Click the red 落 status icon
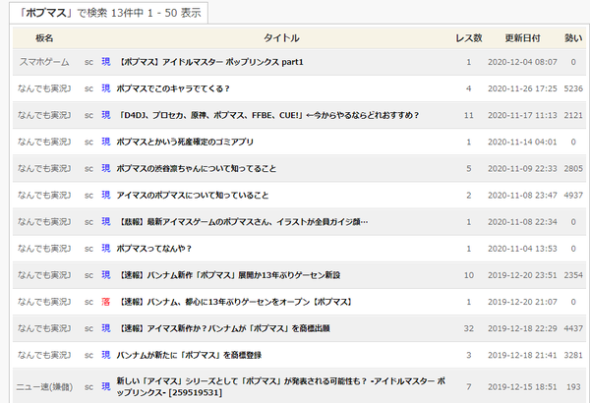Screen dimensions: 590x403 click(106, 302)
